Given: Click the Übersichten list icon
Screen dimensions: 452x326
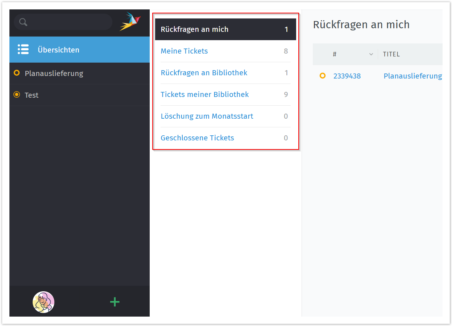Looking at the screenshot, I should coord(23,50).
